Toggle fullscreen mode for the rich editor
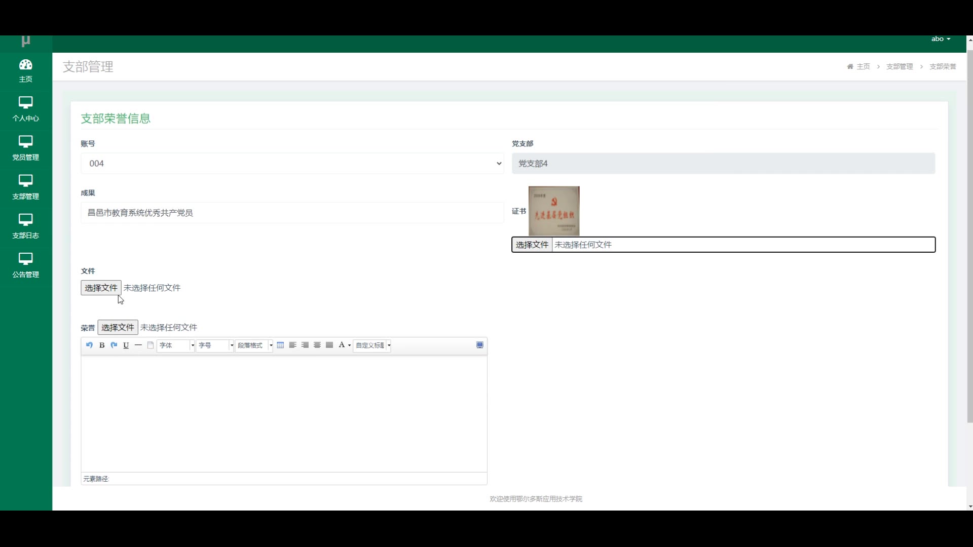973x547 pixels. coord(480,345)
